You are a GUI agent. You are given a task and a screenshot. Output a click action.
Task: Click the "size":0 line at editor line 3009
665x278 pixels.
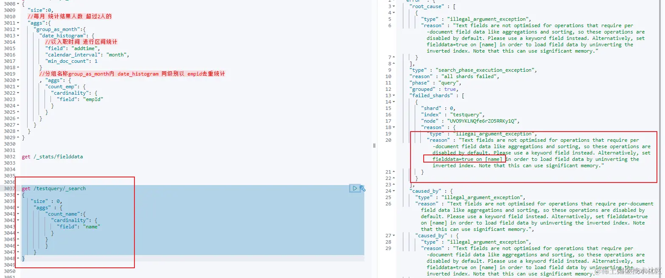42,10
